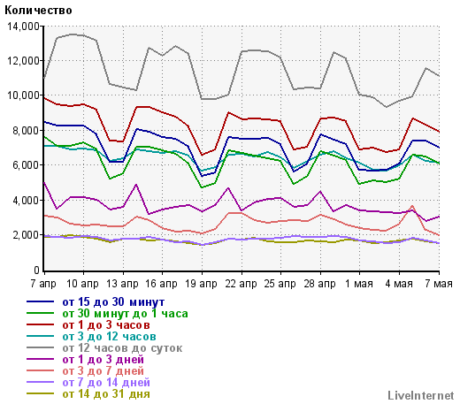Click the y-axis label '2,000'
Viewport: 460px width, 404px height.
coord(26,235)
